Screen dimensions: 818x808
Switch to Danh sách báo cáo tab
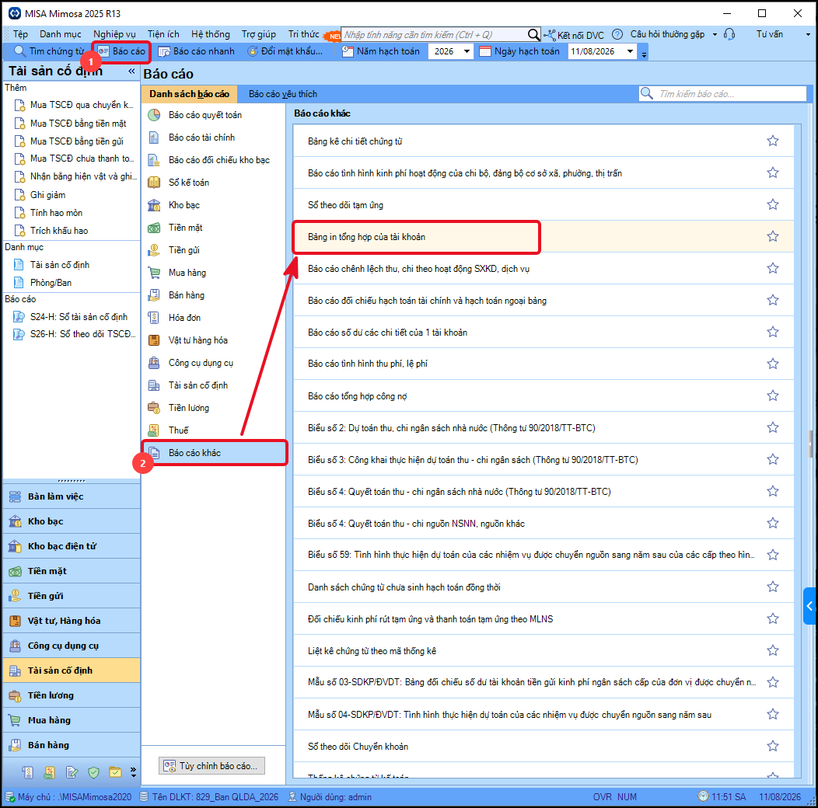190,94
